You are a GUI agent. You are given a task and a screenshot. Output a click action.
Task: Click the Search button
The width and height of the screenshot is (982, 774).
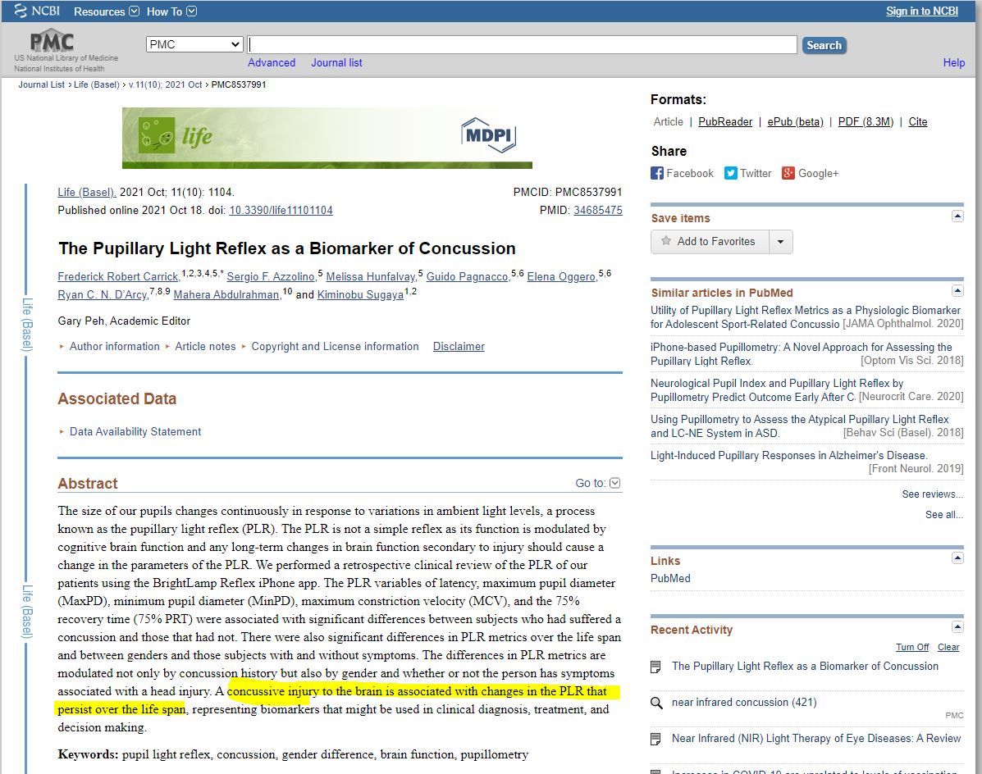(824, 45)
